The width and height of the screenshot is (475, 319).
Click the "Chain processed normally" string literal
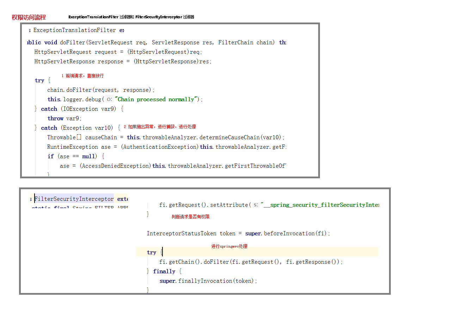(157, 100)
